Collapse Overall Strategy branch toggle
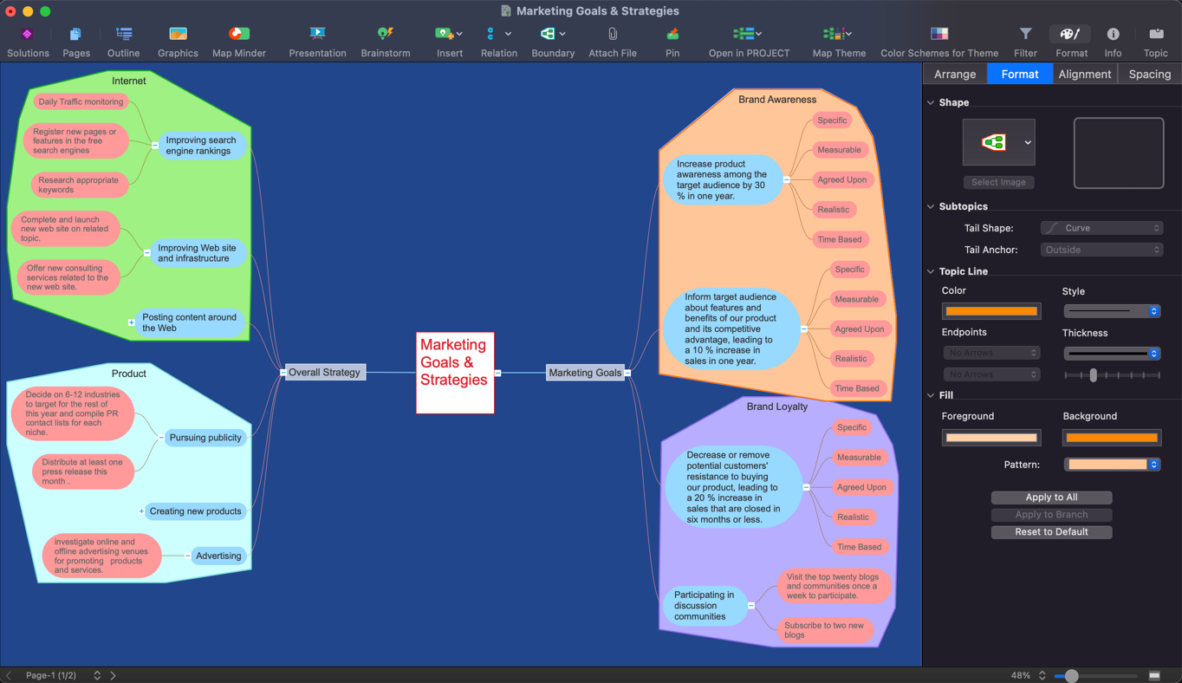Viewport: 1182px width, 683px height. click(283, 373)
